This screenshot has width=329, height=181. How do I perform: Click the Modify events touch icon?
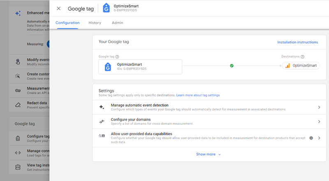pyautogui.click(x=18, y=62)
